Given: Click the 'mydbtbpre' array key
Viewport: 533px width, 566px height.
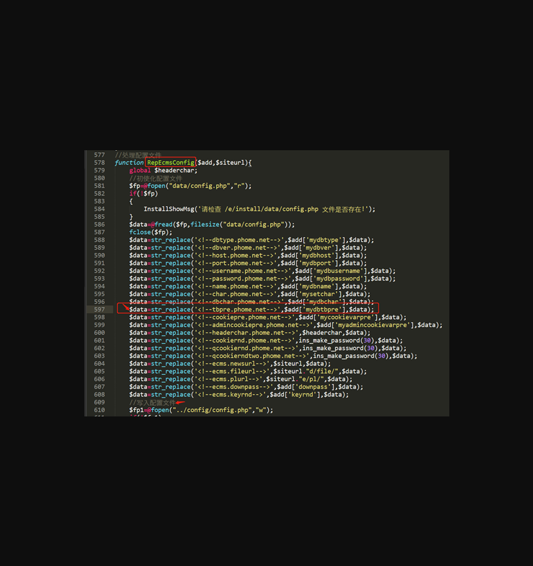Looking at the screenshot, I should pyautogui.click(x=324, y=309).
